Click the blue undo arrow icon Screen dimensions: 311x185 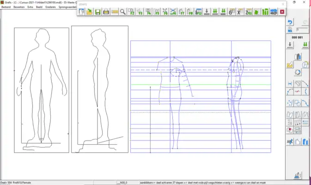pos(290,22)
